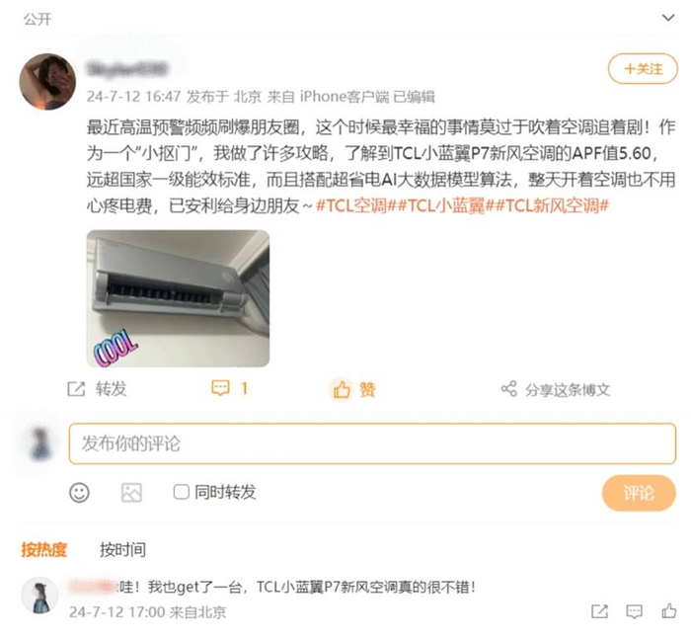Click the repost (转发) icon under post
The height and width of the screenshot is (639, 691).
pyautogui.click(x=76, y=389)
